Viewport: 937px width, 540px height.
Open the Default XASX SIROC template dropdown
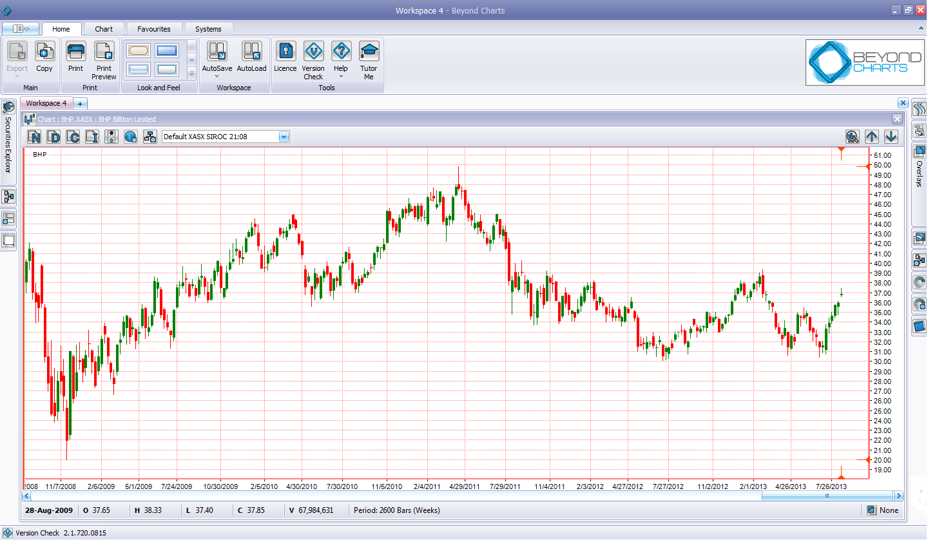[x=284, y=137]
